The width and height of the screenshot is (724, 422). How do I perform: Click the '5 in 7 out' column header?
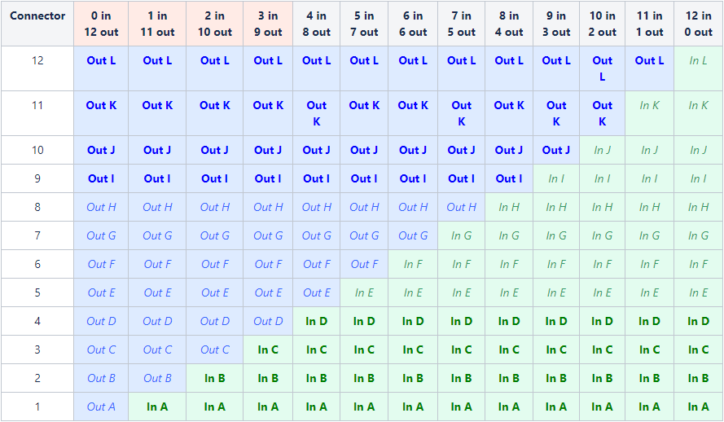point(364,24)
